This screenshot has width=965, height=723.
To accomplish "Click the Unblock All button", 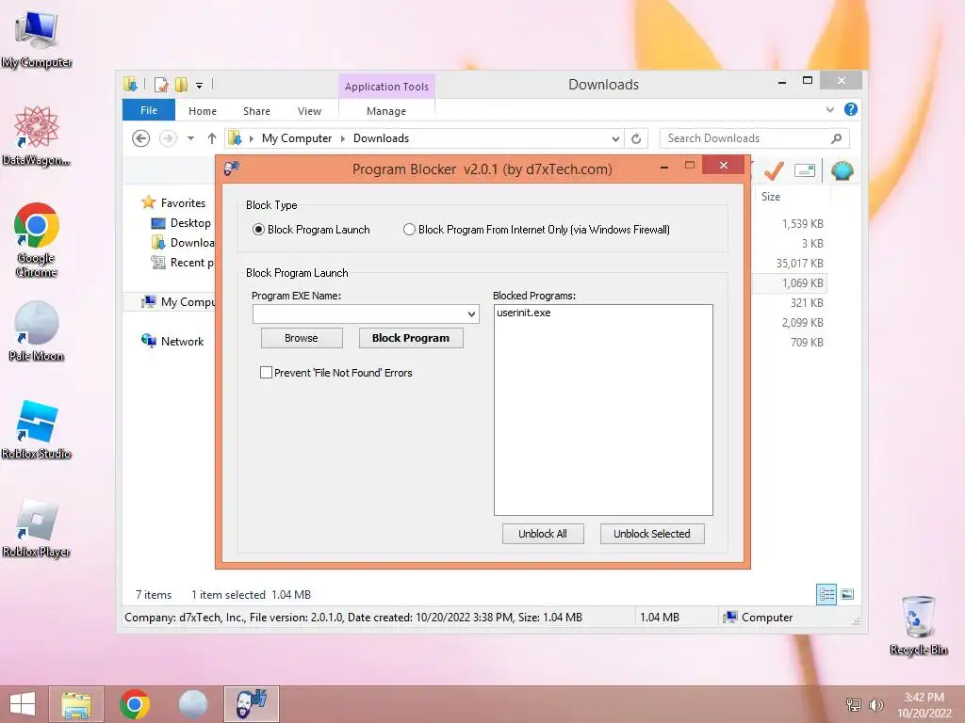I will pos(542,534).
